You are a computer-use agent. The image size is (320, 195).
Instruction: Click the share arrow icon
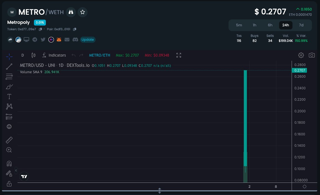10,39
